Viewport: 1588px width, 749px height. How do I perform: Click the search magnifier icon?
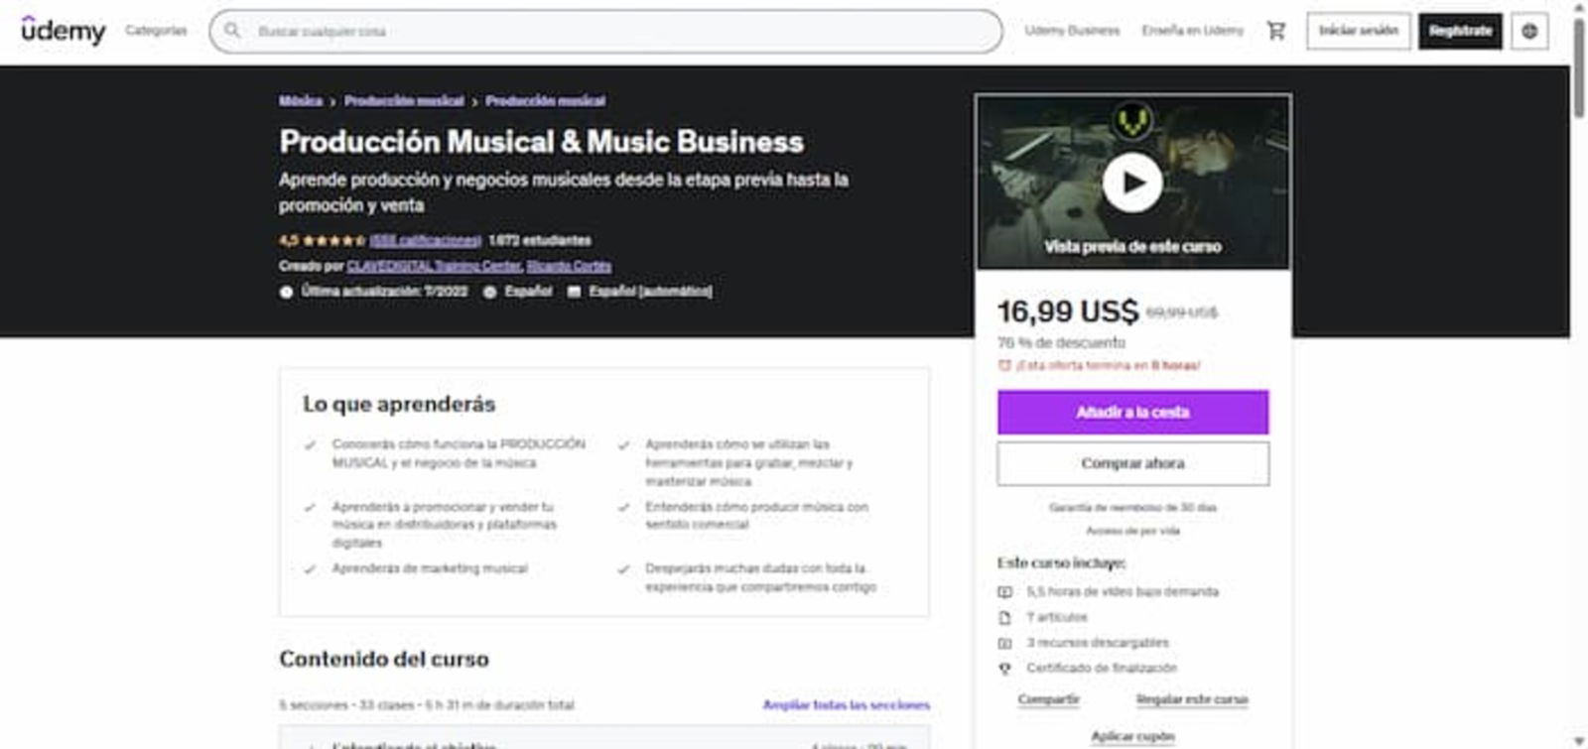click(232, 31)
